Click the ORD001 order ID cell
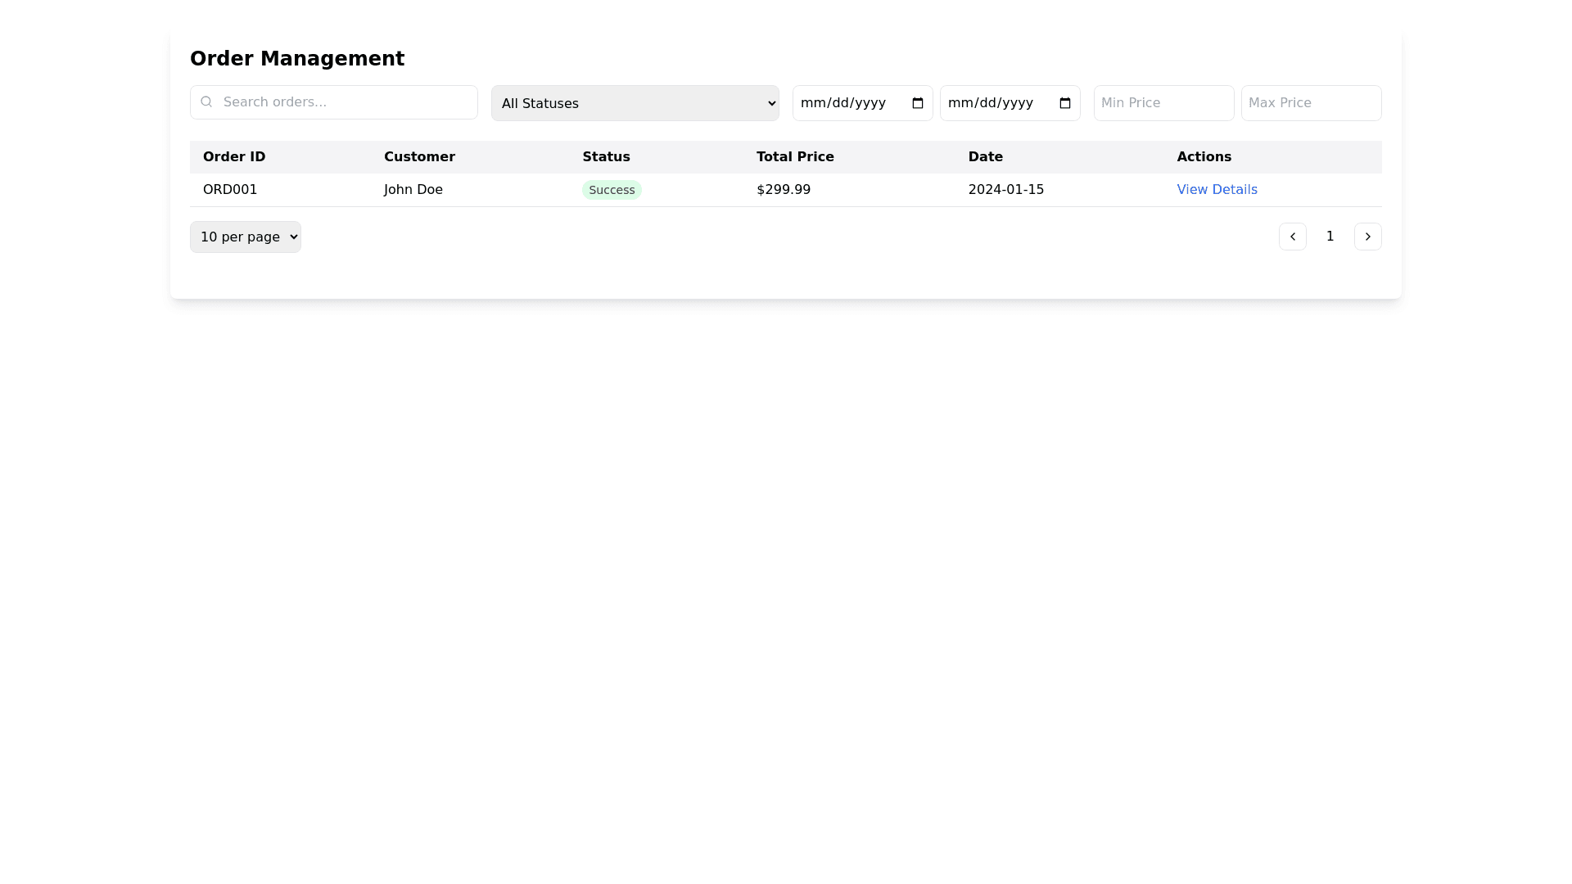The height and width of the screenshot is (884, 1572). [230, 189]
